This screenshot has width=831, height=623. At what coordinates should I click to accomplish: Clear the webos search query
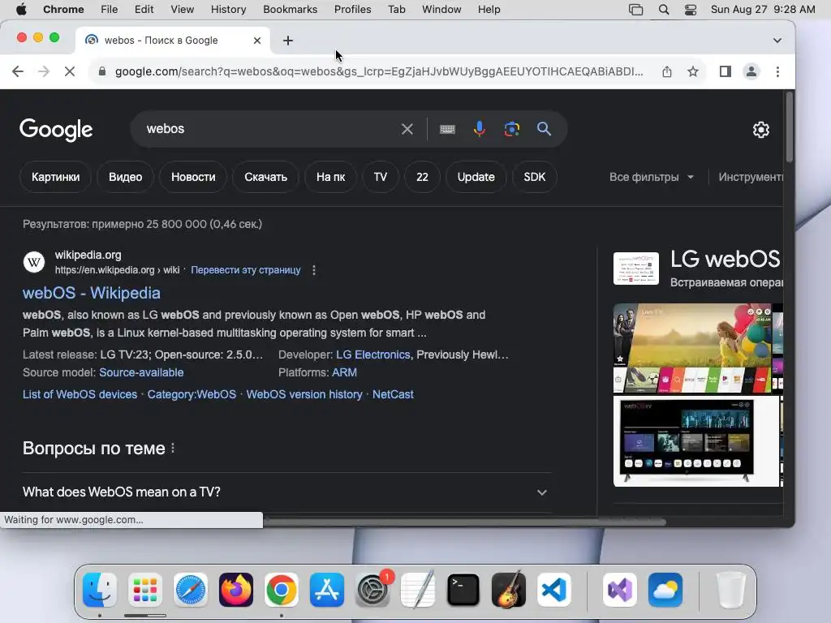tap(407, 129)
